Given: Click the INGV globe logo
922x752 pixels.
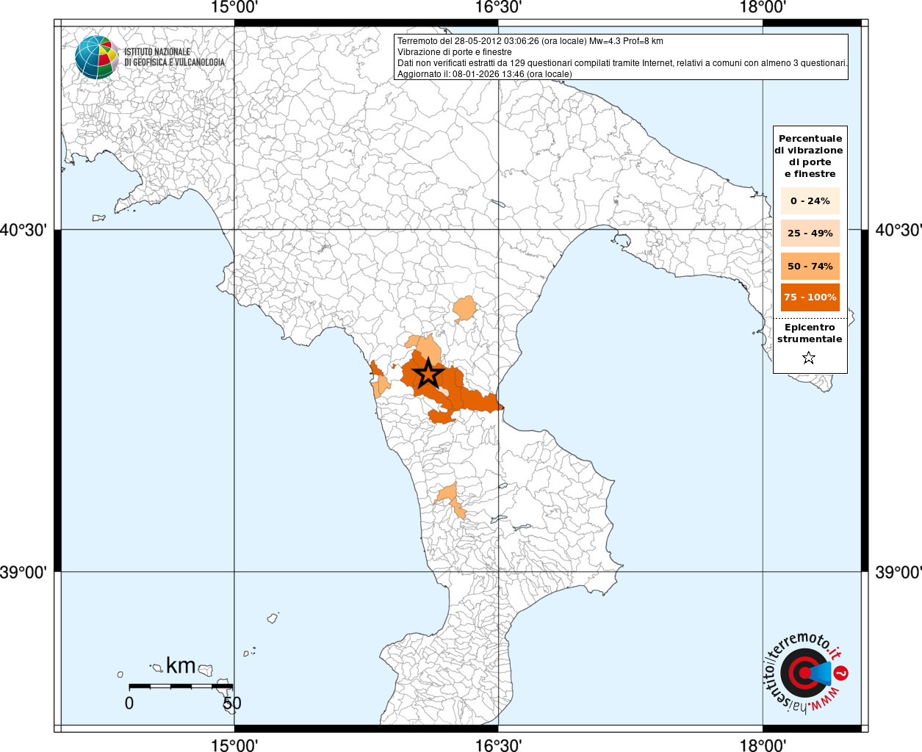Looking at the screenshot, I should (96, 57).
